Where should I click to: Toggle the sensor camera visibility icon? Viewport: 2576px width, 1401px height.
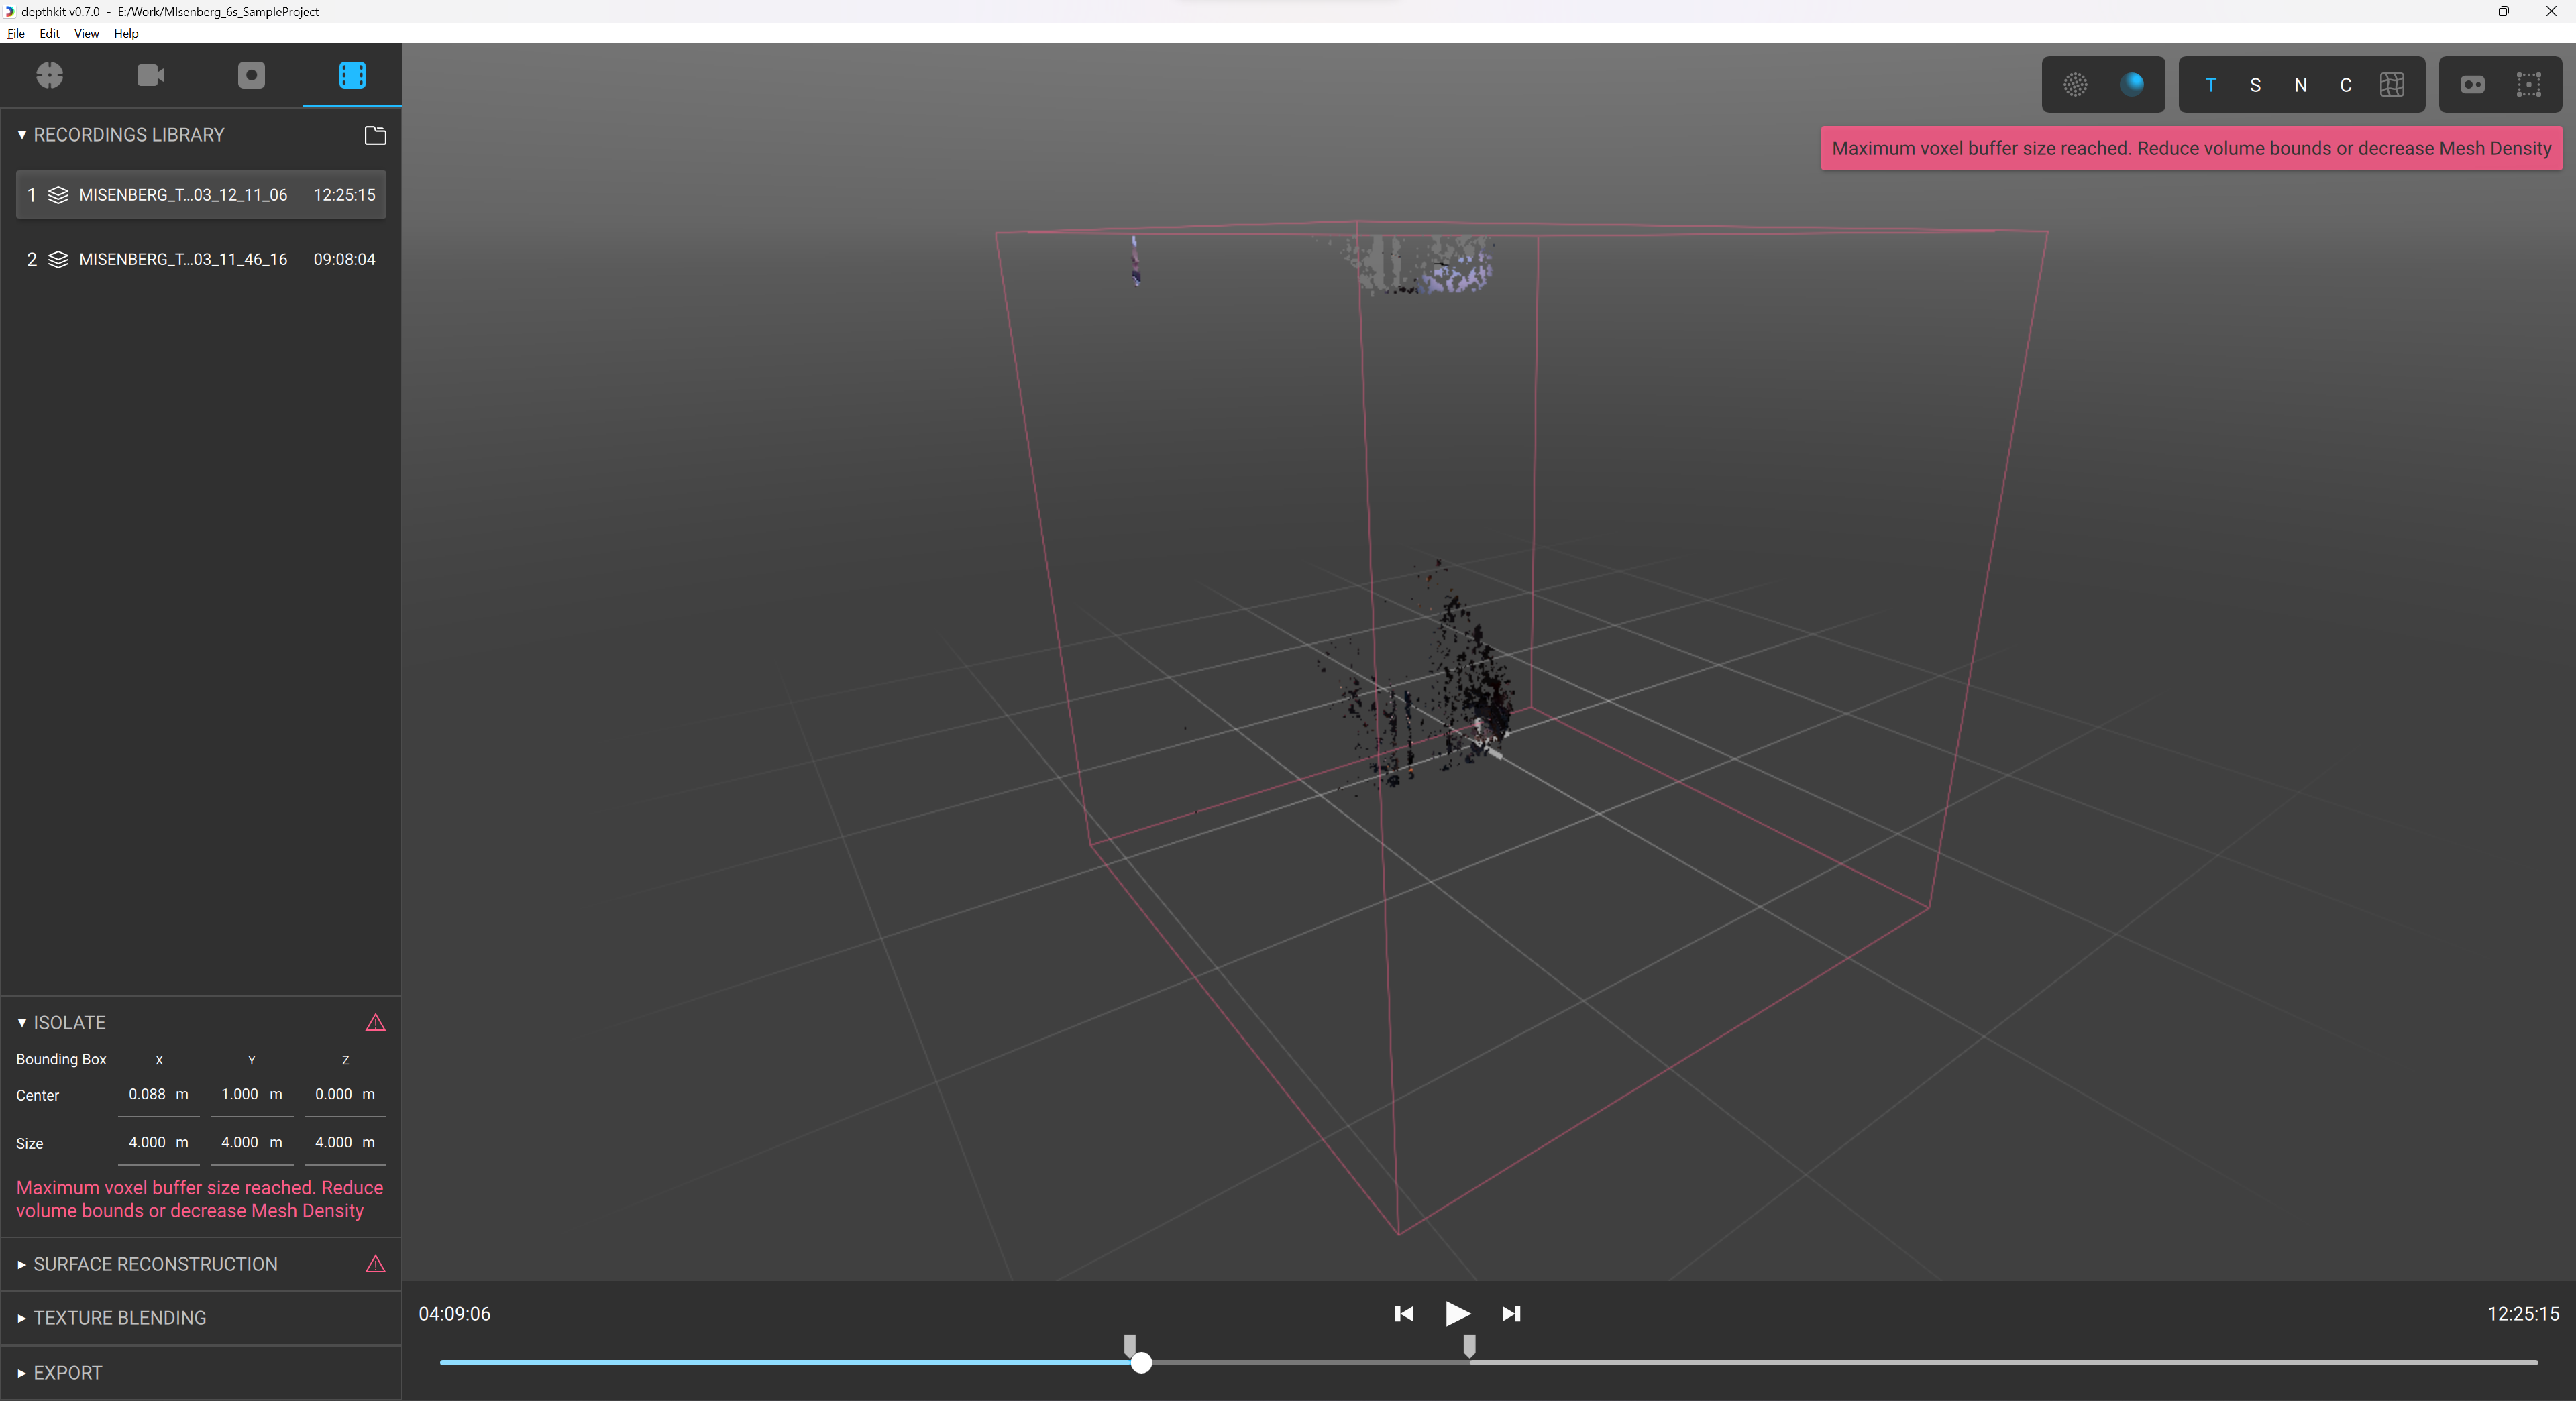click(x=2472, y=85)
